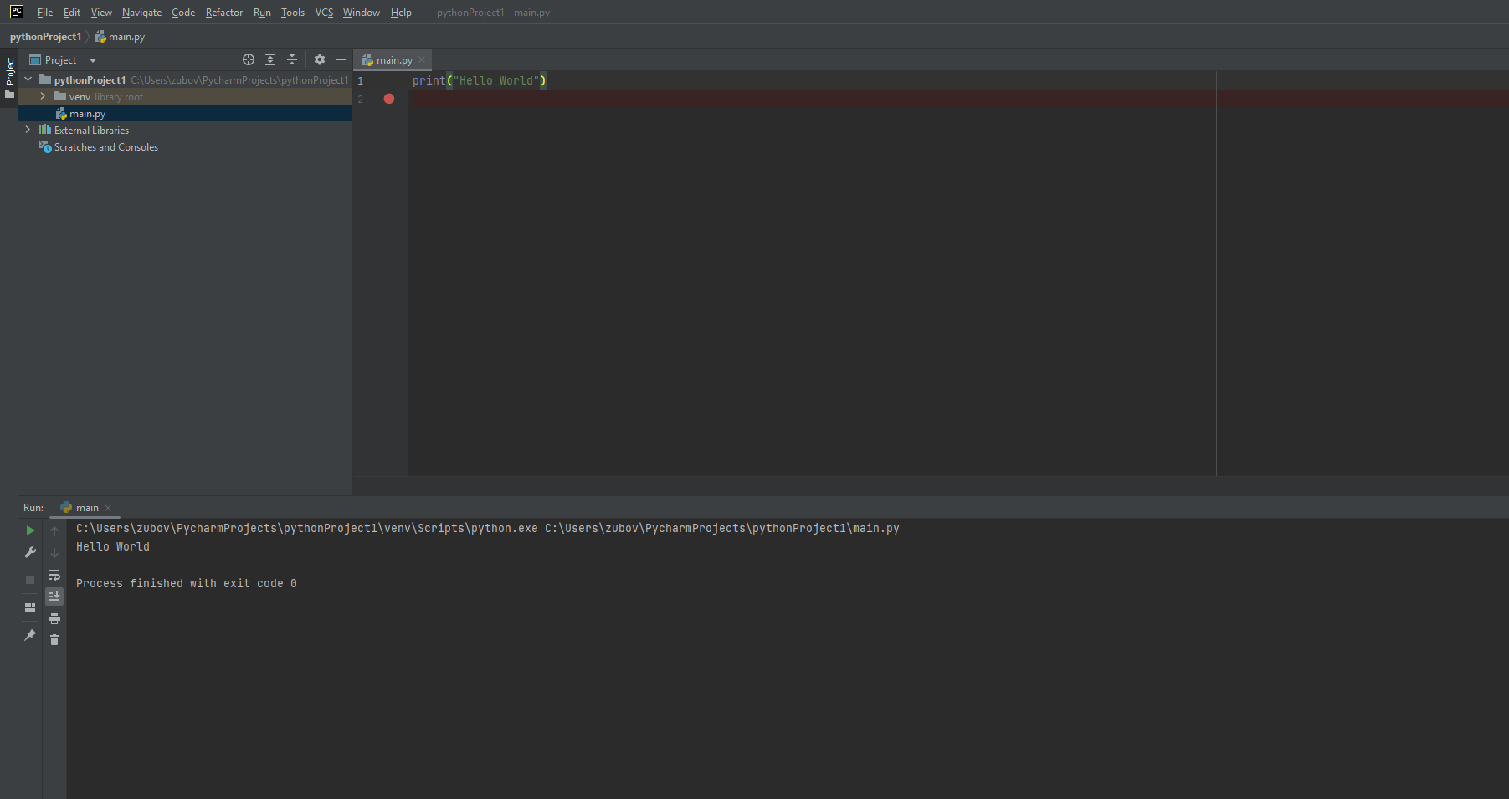Switch to the main.py editor tab
This screenshot has height=799, width=1509.
tap(393, 59)
